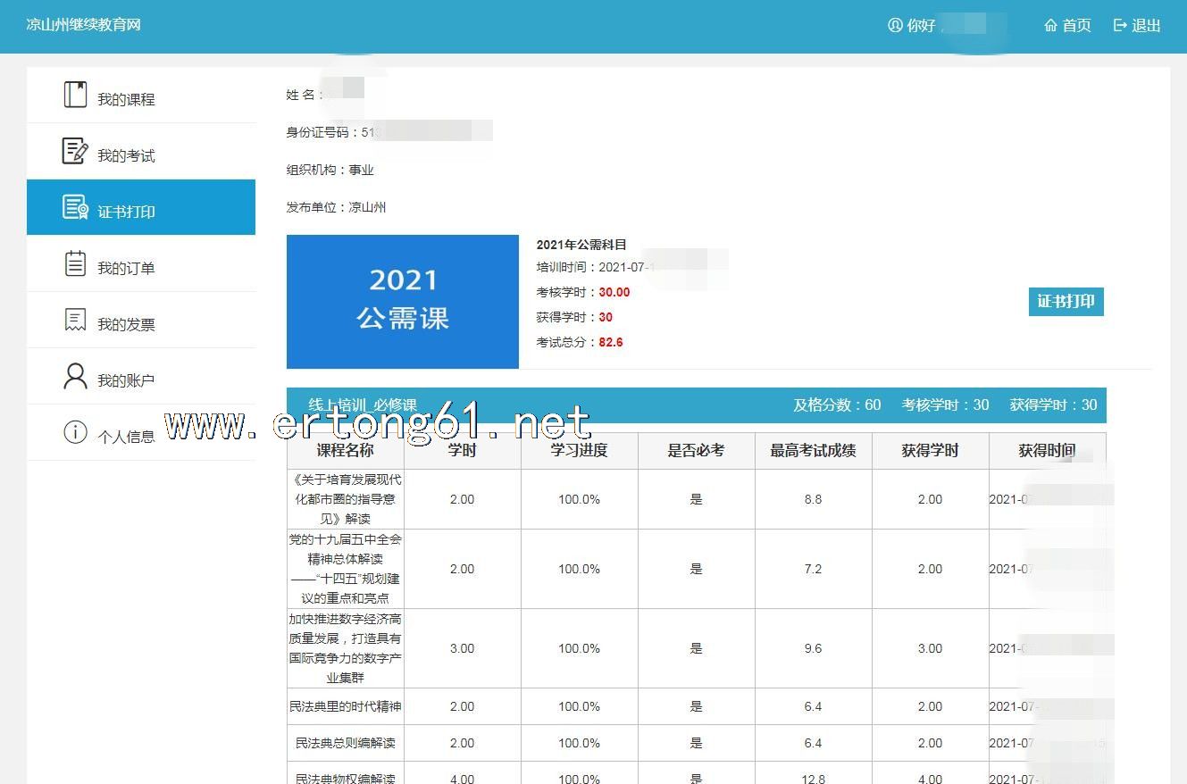Click the 民法典总则编解读 course row name
The image size is (1187, 784).
coord(345,743)
